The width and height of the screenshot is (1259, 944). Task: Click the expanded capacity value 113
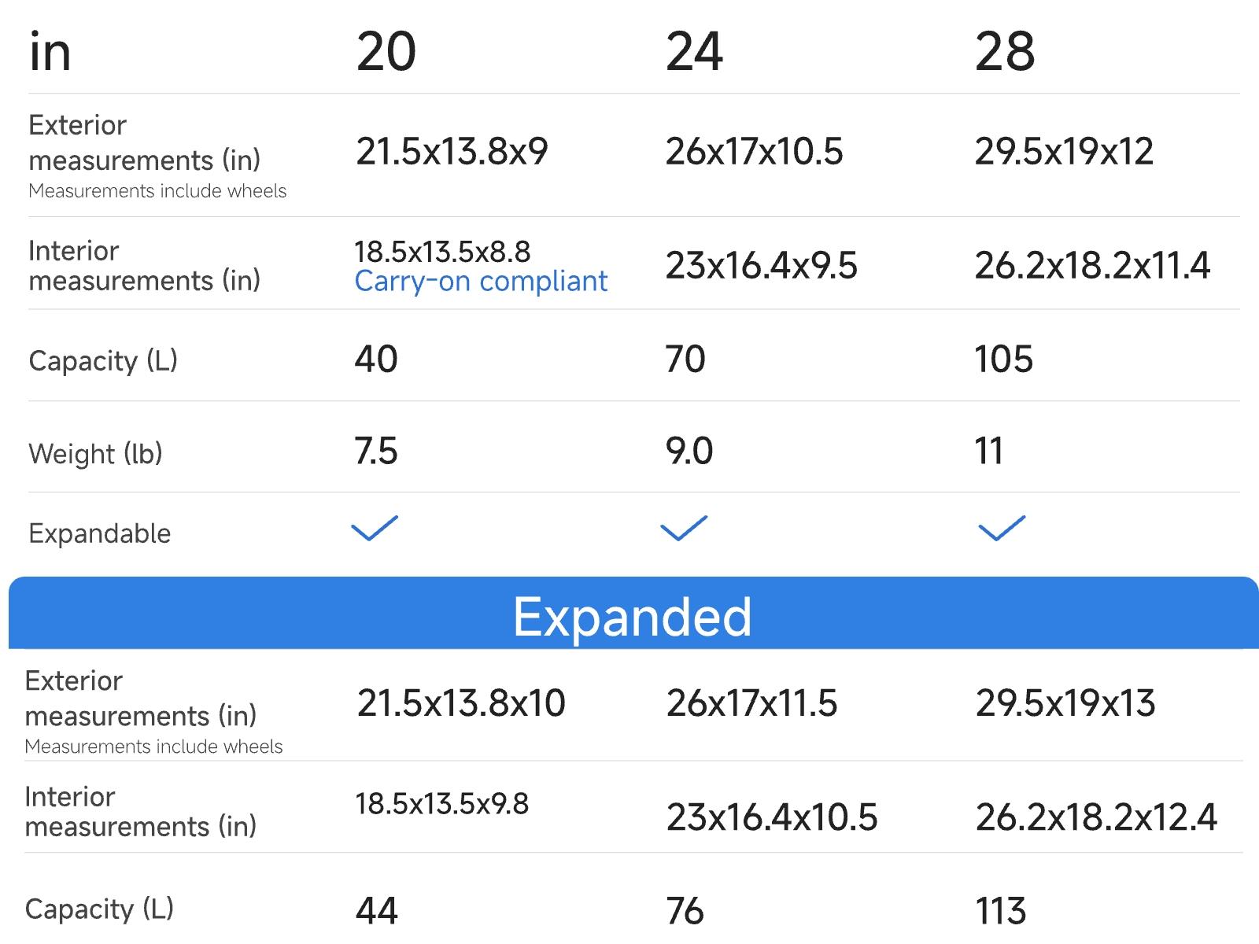(1001, 911)
